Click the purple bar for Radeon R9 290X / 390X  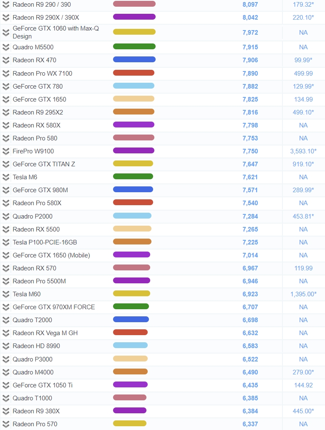[134, 17]
